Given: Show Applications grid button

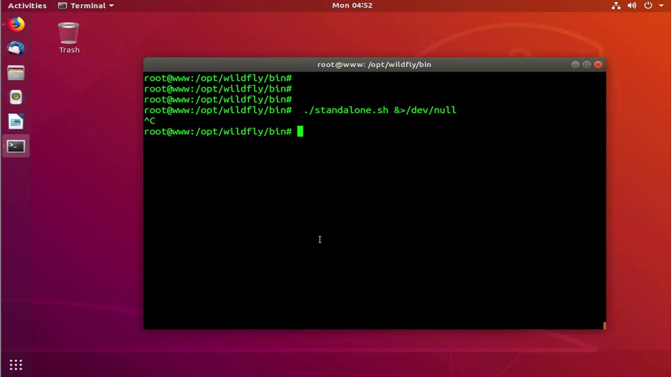Looking at the screenshot, I should coord(16,364).
